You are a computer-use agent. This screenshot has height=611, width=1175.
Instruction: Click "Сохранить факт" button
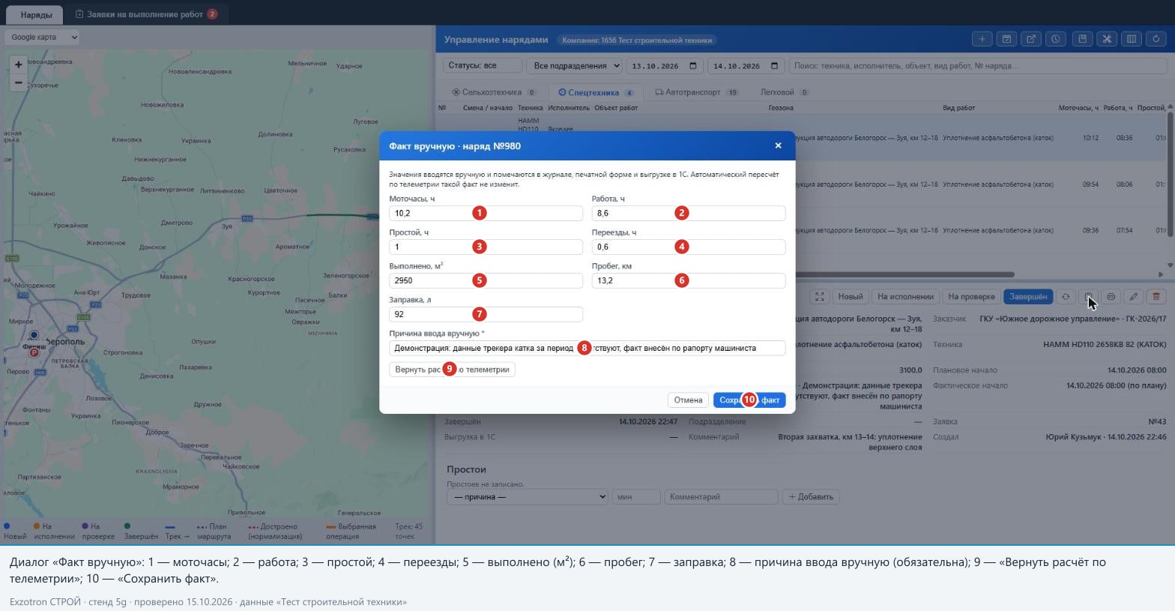(749, 400)
